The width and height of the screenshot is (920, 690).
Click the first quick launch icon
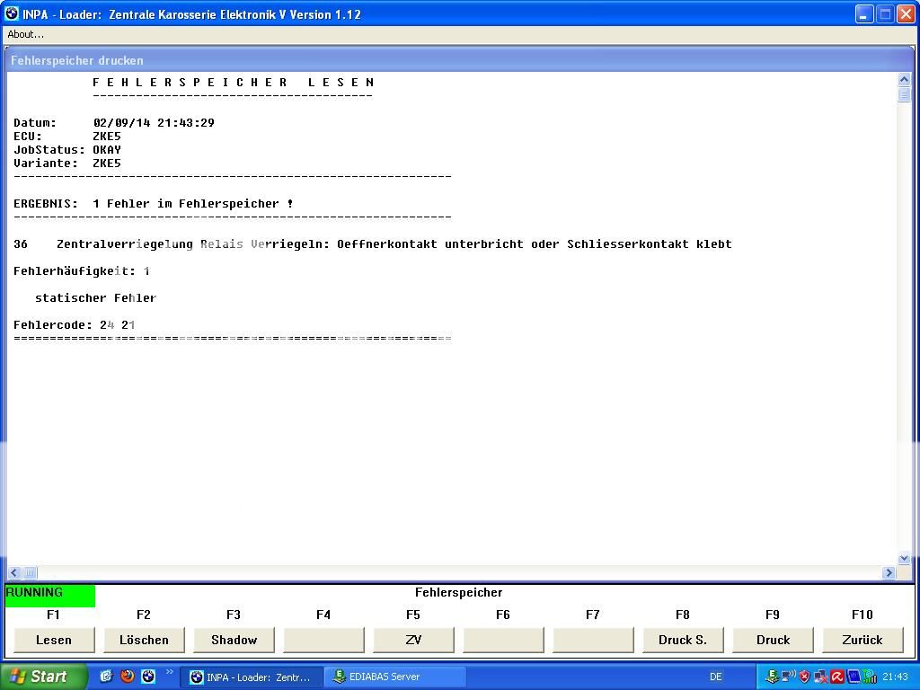click(106, 677)
